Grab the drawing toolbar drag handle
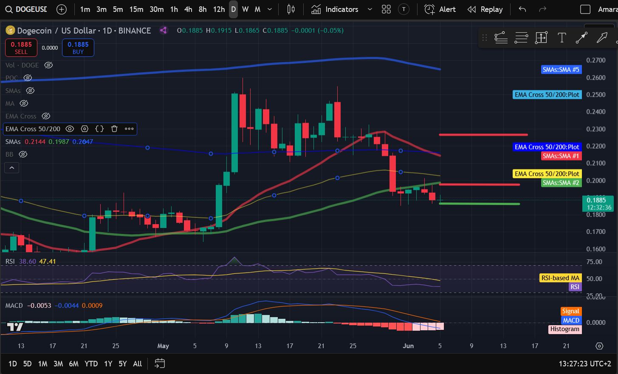This screenshot has height=374, width=618. 484,38
